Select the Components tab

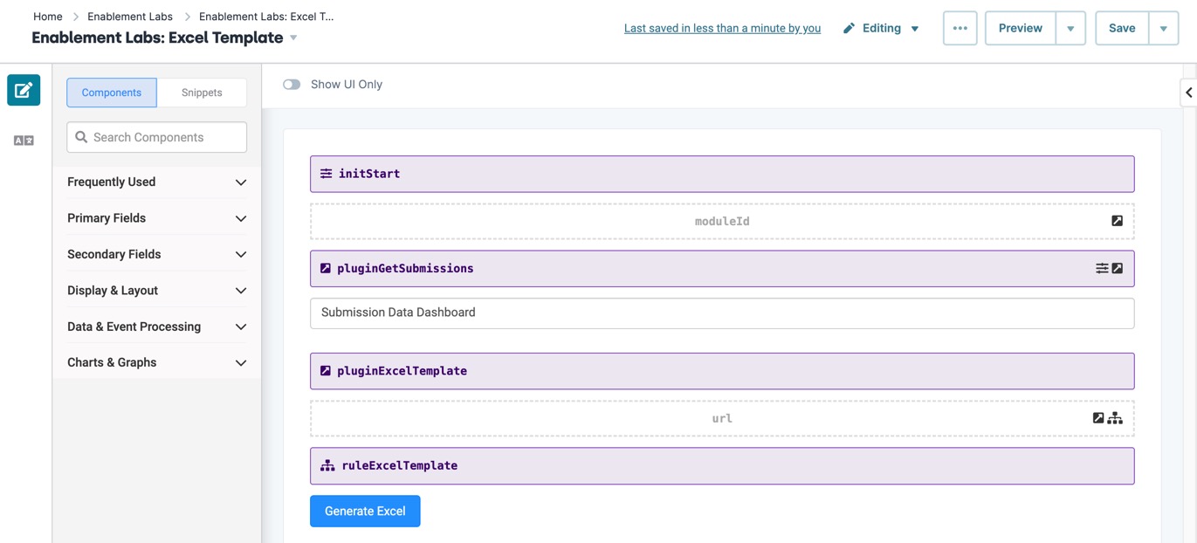coord(112,93)
